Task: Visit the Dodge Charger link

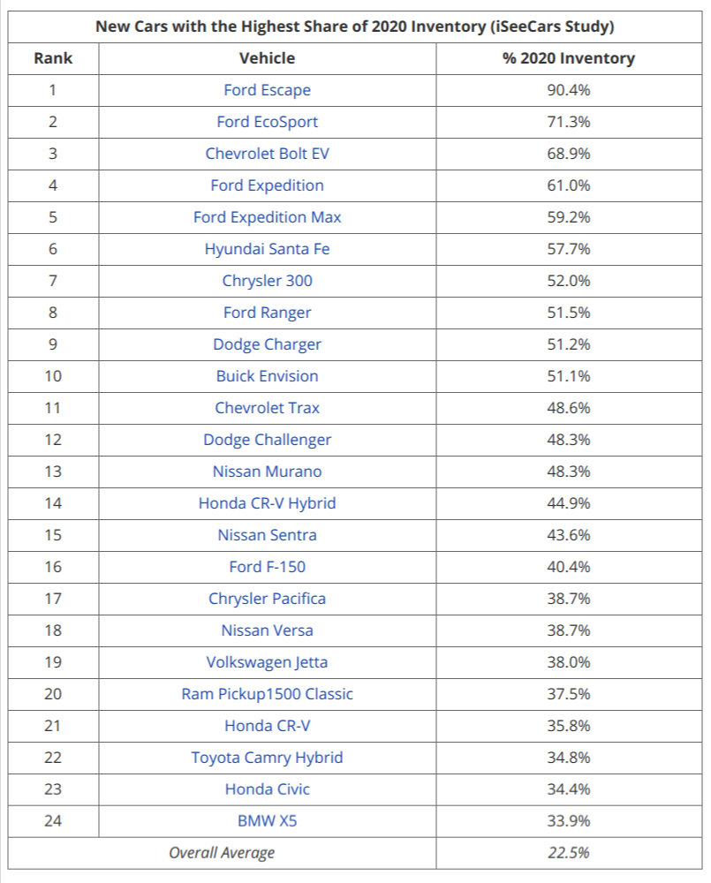Action: [x=267, y=344]
